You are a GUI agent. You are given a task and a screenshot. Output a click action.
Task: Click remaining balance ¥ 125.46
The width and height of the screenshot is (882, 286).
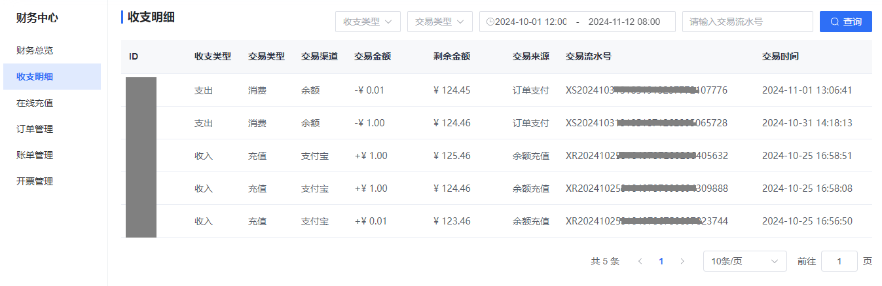point(452,156)
